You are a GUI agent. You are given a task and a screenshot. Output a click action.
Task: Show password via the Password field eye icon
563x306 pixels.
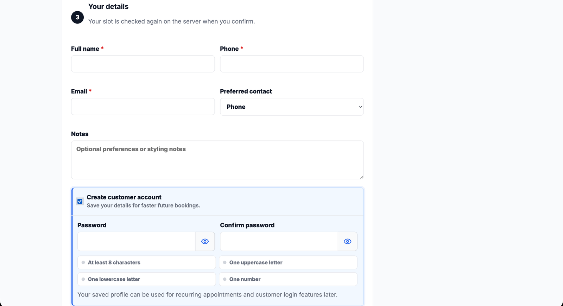coord(205,241)
